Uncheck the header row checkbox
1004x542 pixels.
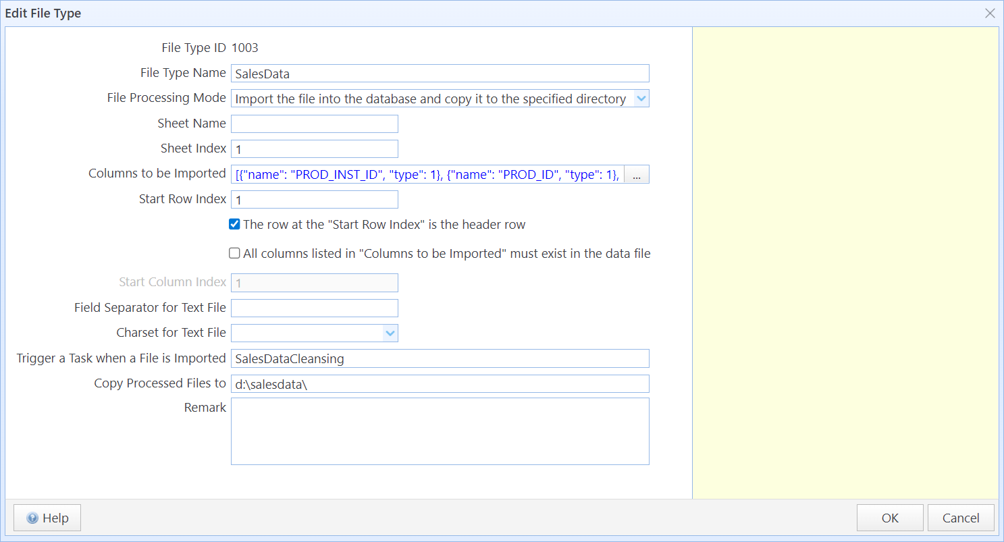[x=235, y=224]
